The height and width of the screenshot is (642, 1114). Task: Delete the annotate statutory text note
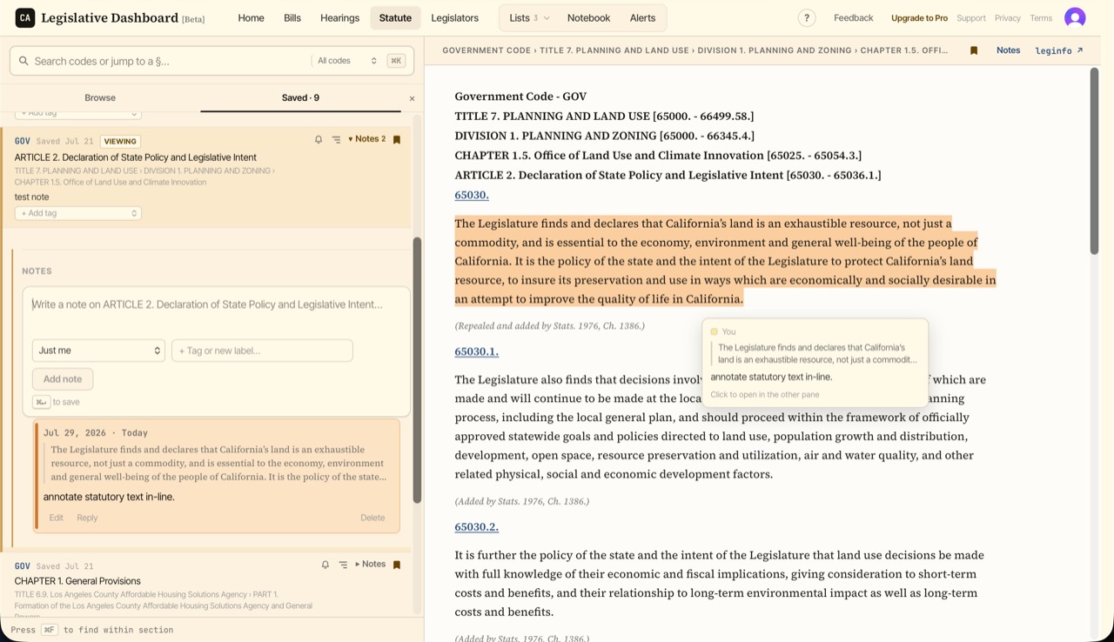(372, 518)
